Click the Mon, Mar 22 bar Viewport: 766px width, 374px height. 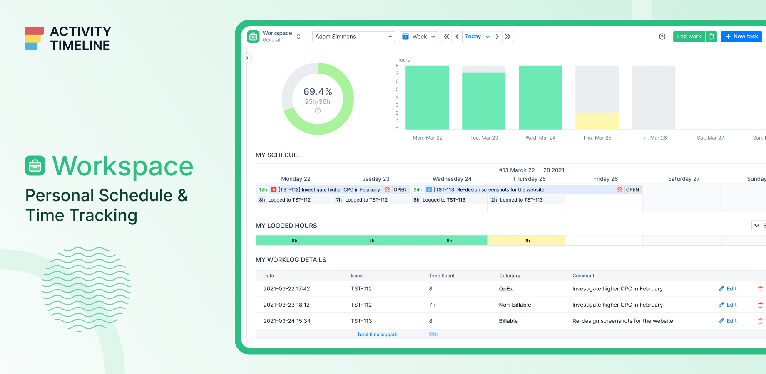[427, 97]
